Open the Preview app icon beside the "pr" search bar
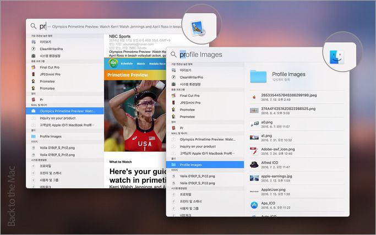 (197, 28)
